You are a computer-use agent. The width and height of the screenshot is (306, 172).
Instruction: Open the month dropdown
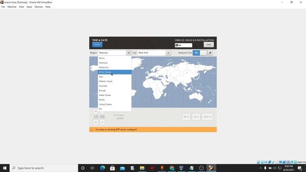(186, 117)
